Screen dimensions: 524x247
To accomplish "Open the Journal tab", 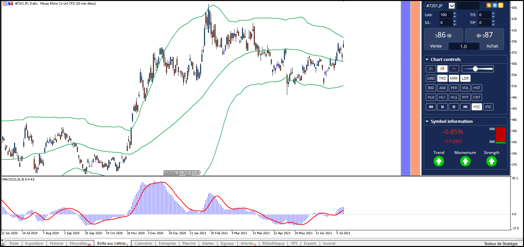I will point(329,243).
